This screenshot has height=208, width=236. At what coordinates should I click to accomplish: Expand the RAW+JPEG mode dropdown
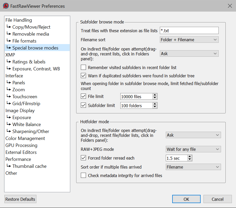click(193, 149)
